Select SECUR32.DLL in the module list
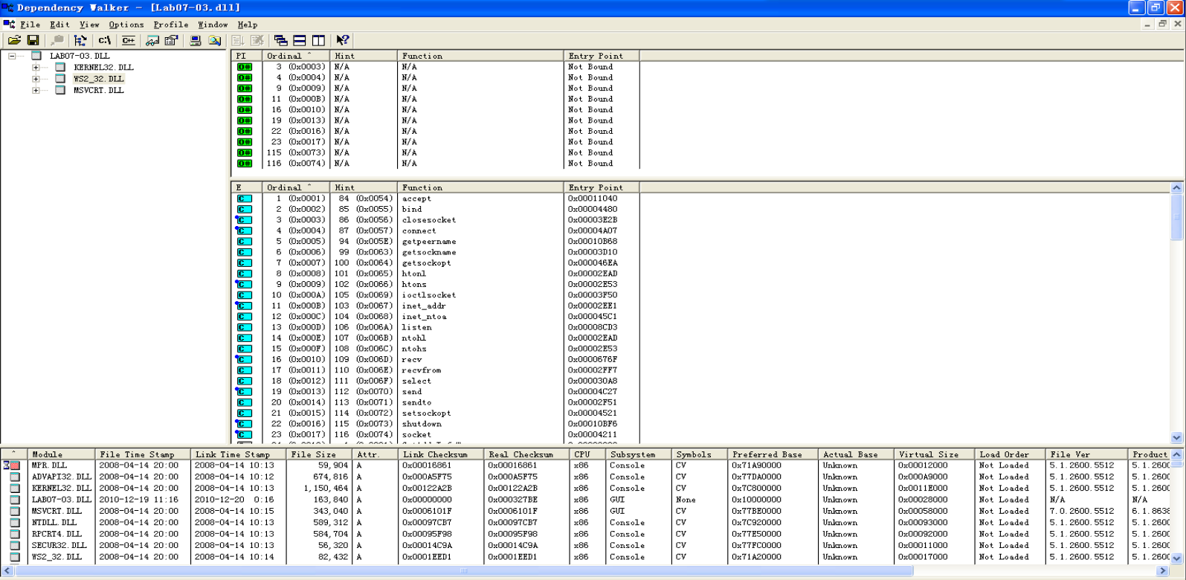 [59, 545]
